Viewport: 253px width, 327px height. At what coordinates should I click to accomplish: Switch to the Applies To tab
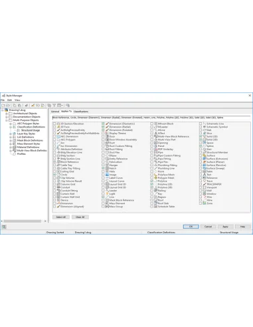click(x=66, y=111)
